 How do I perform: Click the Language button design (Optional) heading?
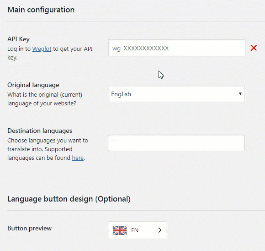tap(69, 199)
